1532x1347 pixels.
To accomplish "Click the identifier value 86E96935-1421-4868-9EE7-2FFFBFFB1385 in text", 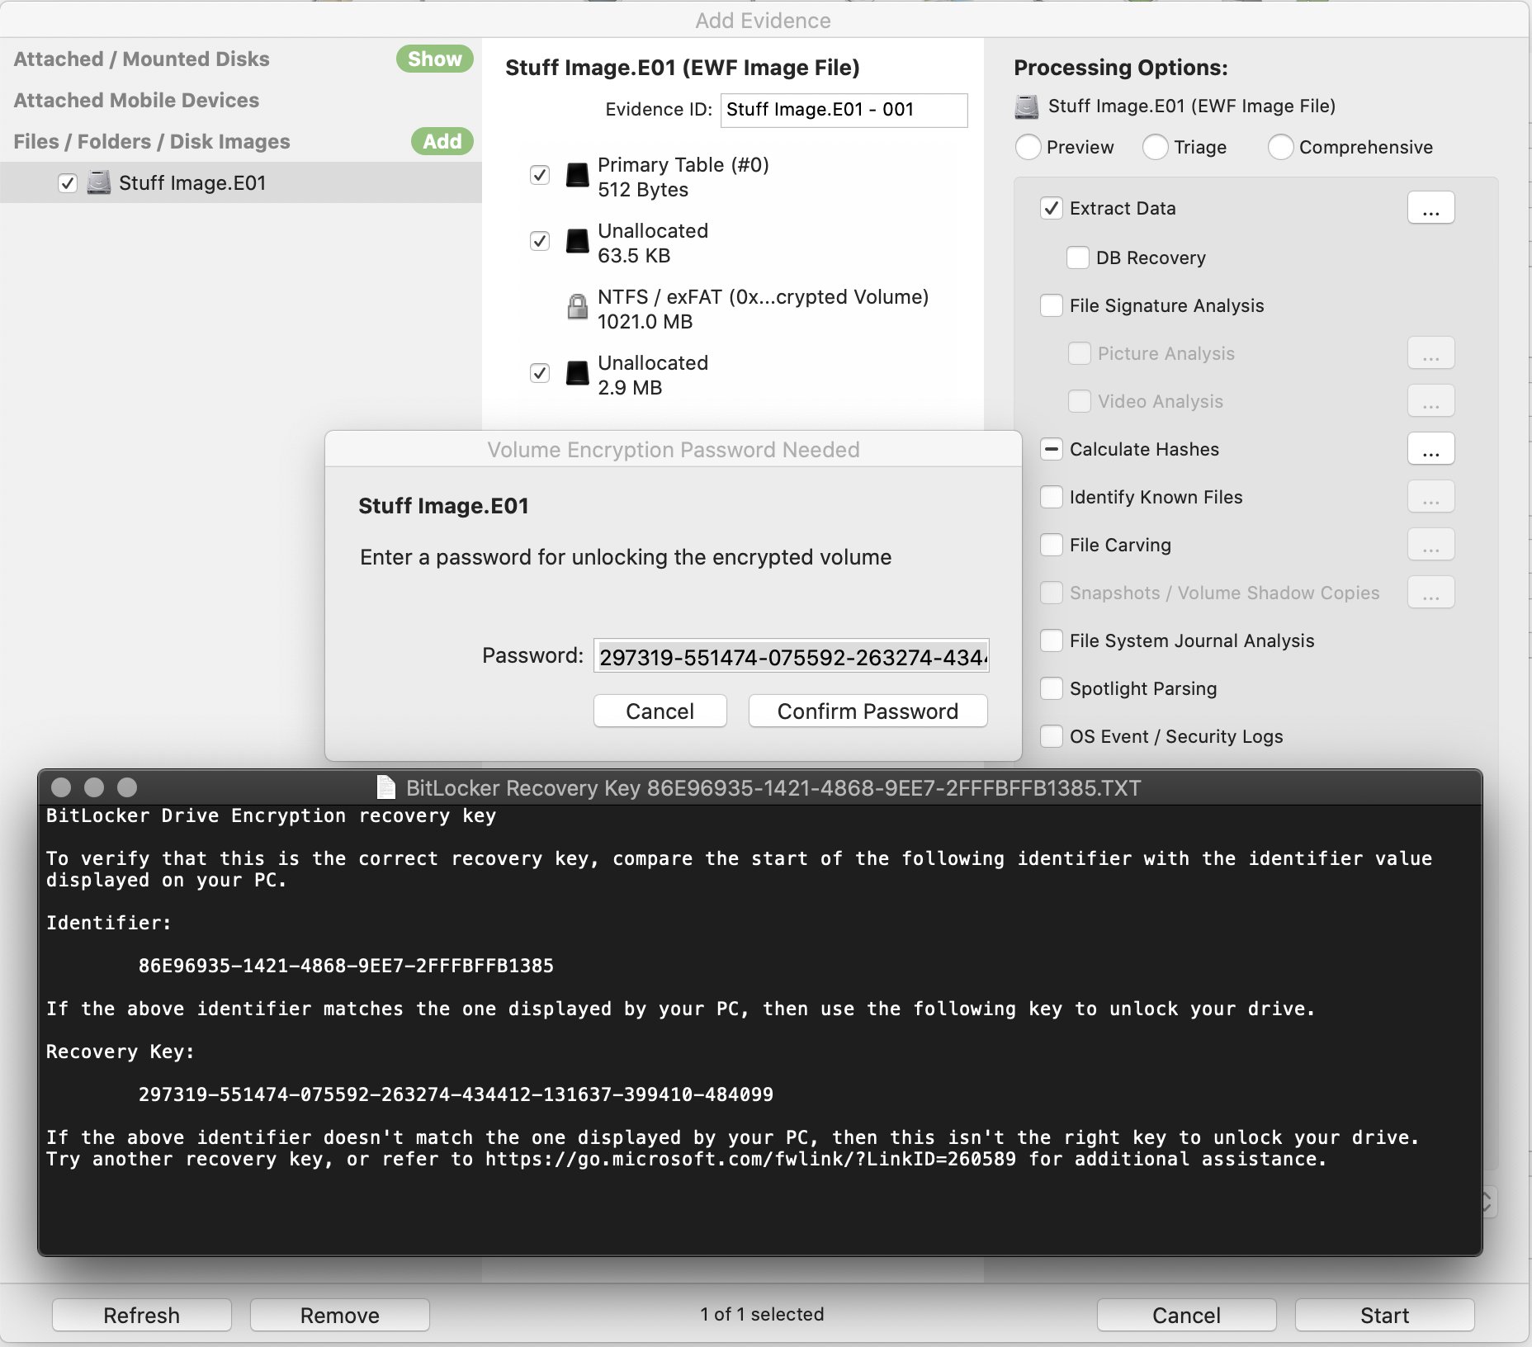I will click(x=346, y=966).
